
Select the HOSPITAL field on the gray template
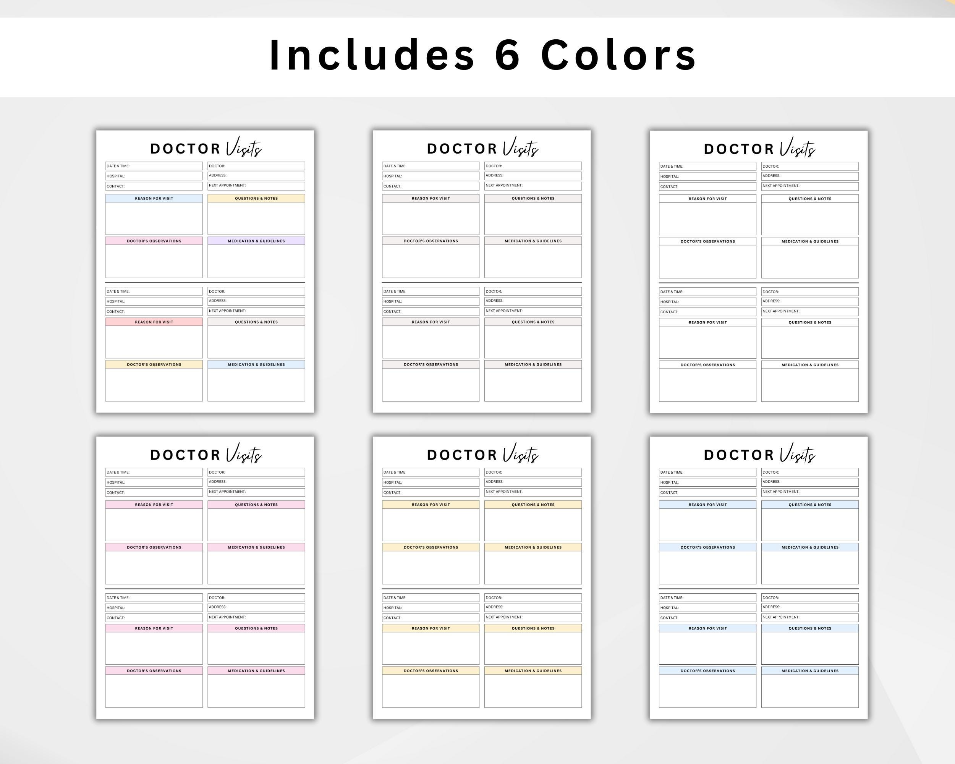430,176
